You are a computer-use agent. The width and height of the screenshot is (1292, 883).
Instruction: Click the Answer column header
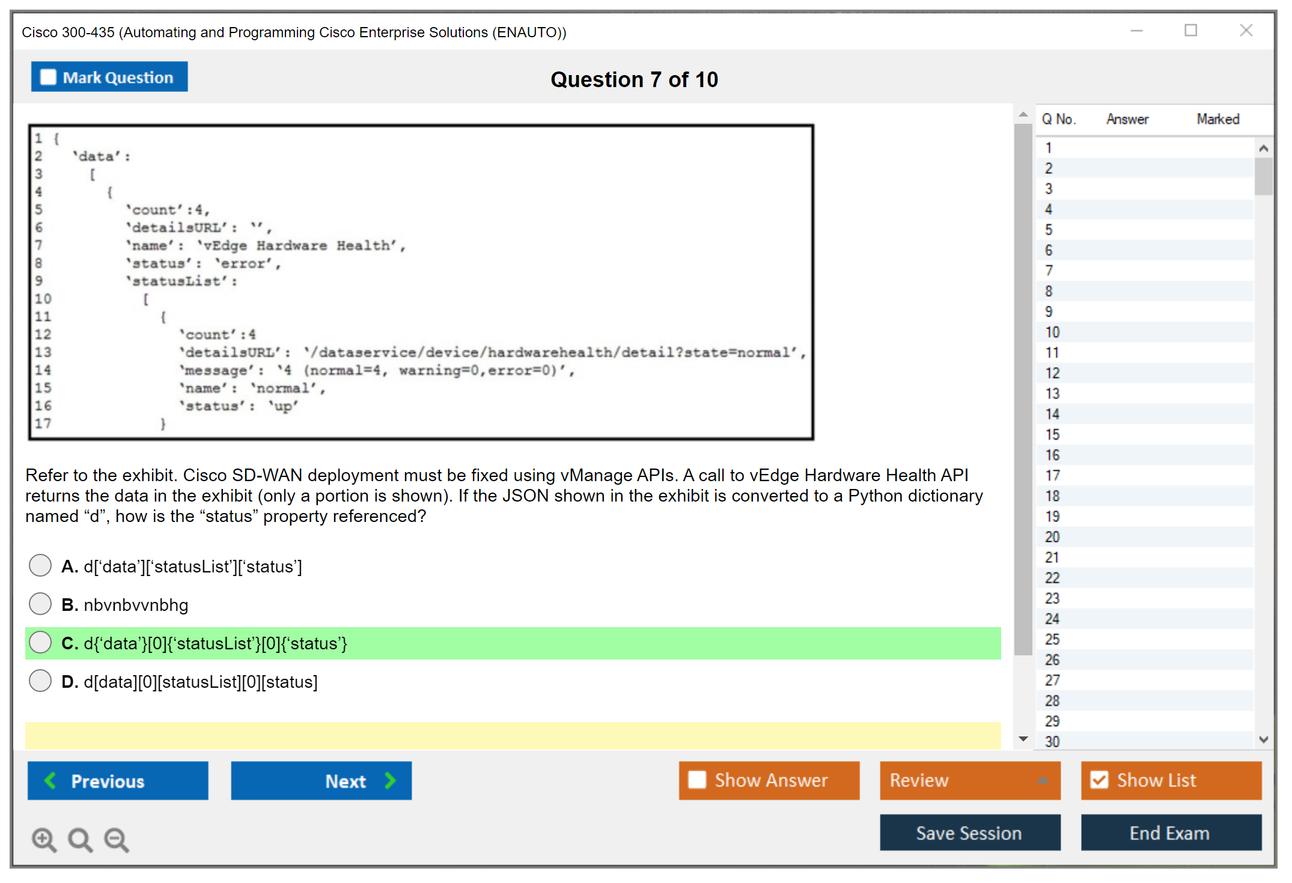[x=1127, y=120]
